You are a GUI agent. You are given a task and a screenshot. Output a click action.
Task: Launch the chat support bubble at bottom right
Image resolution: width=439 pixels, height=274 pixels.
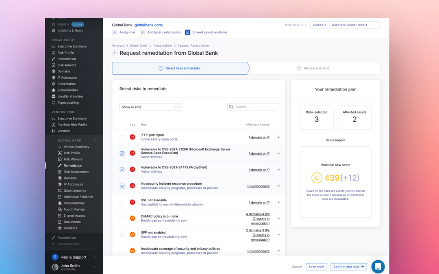coord(378,267)
